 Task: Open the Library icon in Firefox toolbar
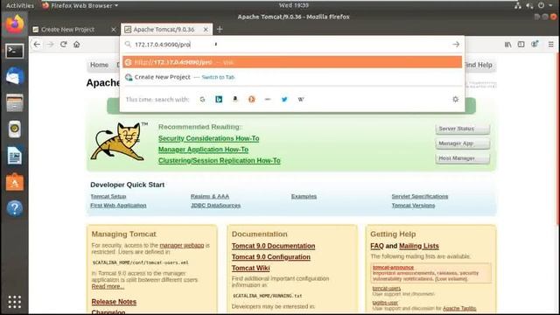(507, 45)
